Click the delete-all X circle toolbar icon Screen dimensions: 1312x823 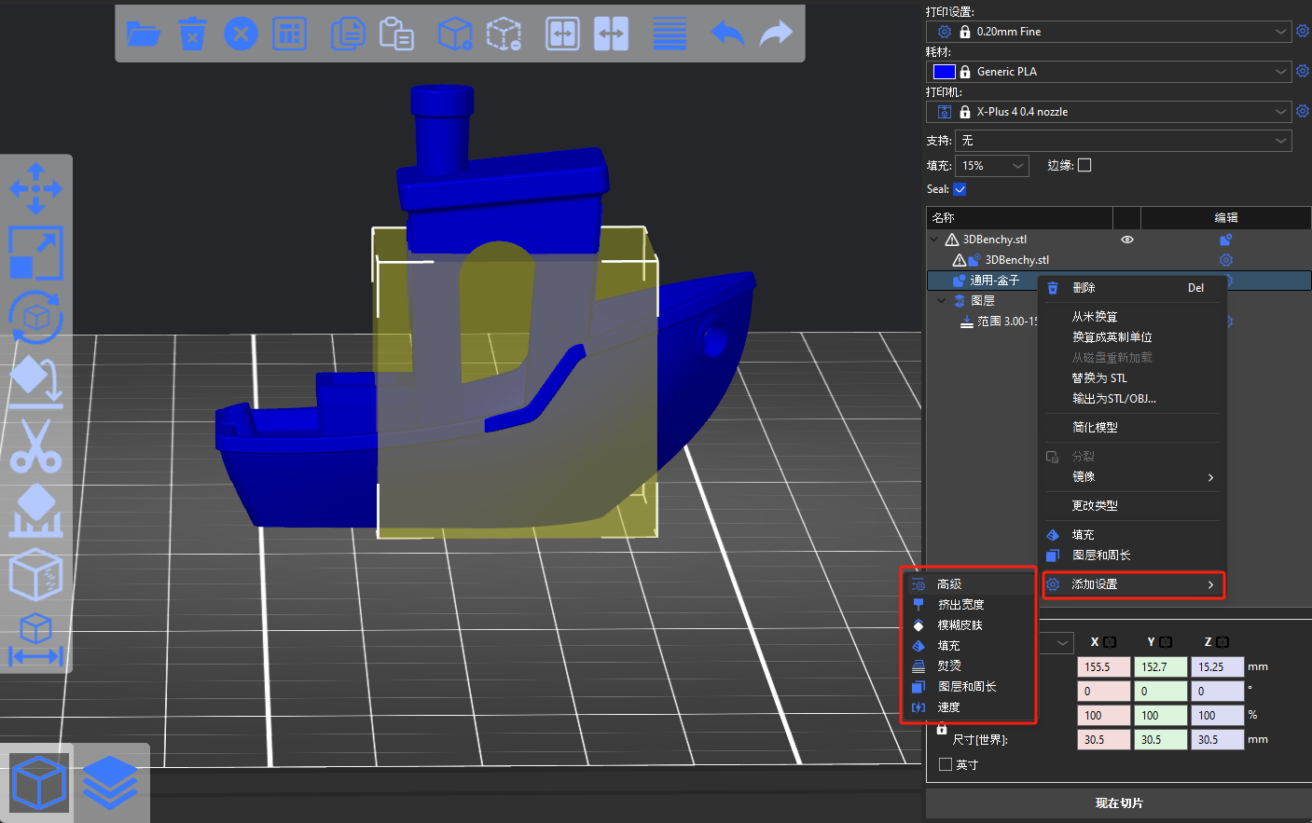[241, 34]
